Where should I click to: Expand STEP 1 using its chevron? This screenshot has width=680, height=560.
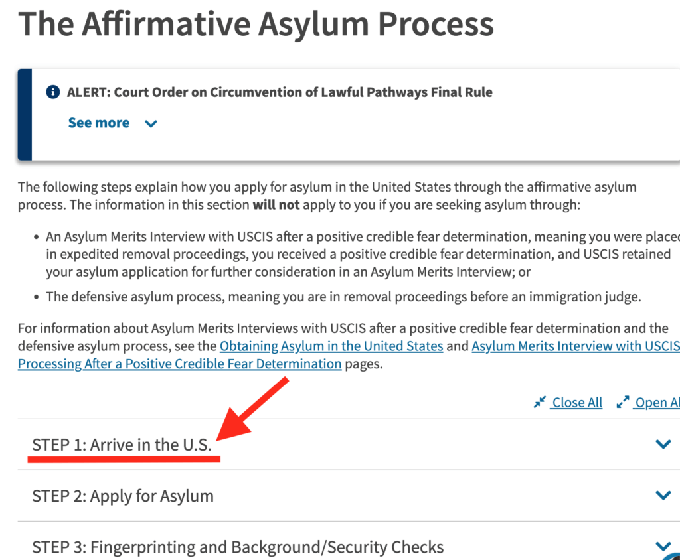[x=663, y=444]
